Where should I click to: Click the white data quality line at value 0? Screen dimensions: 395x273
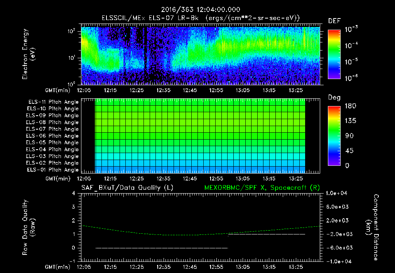[x=162, y=248]
